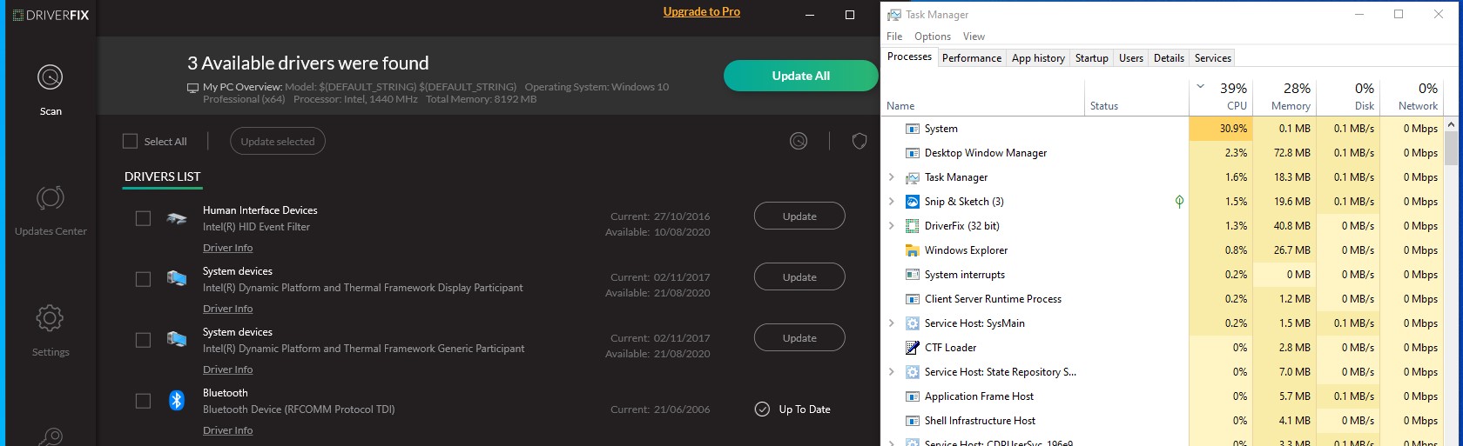The image size is (1463, 446).
Task: Click the Bluetooth device icon
Action: click(177, 400)
